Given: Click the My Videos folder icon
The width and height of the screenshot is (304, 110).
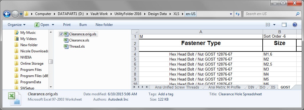Looking at the screenshot, I should [17, 39].
